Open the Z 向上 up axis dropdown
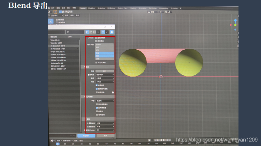Screen dimensions: 261x146 [x=105, y=82]
